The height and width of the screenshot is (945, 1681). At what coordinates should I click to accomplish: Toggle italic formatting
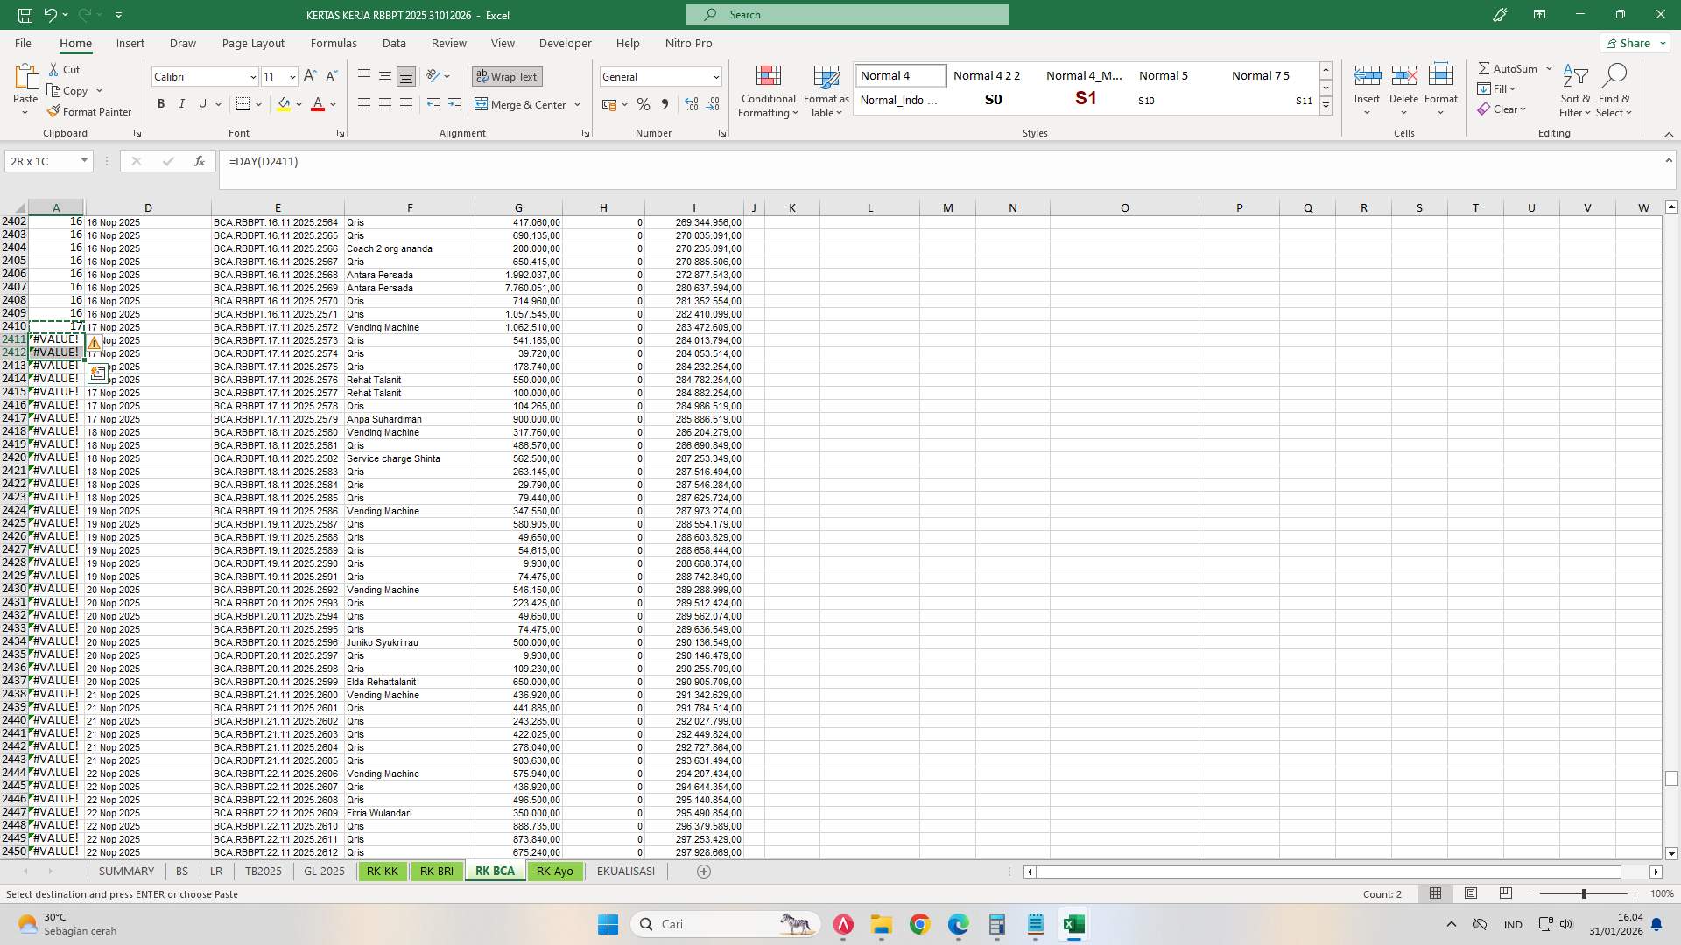(x=182, y=103)
